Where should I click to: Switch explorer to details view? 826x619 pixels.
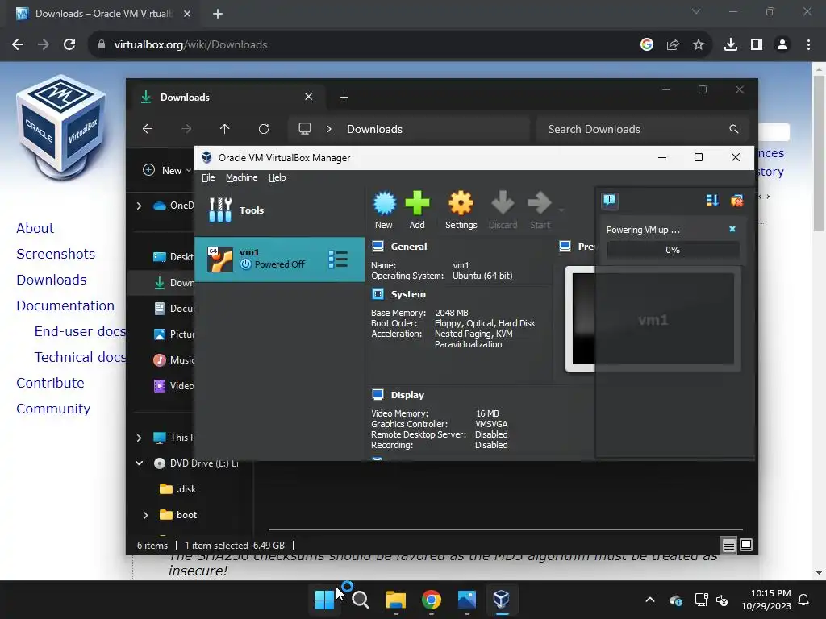click(x=728, y=546)
